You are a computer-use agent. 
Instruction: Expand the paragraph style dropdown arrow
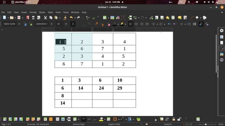tap(19, 24)
